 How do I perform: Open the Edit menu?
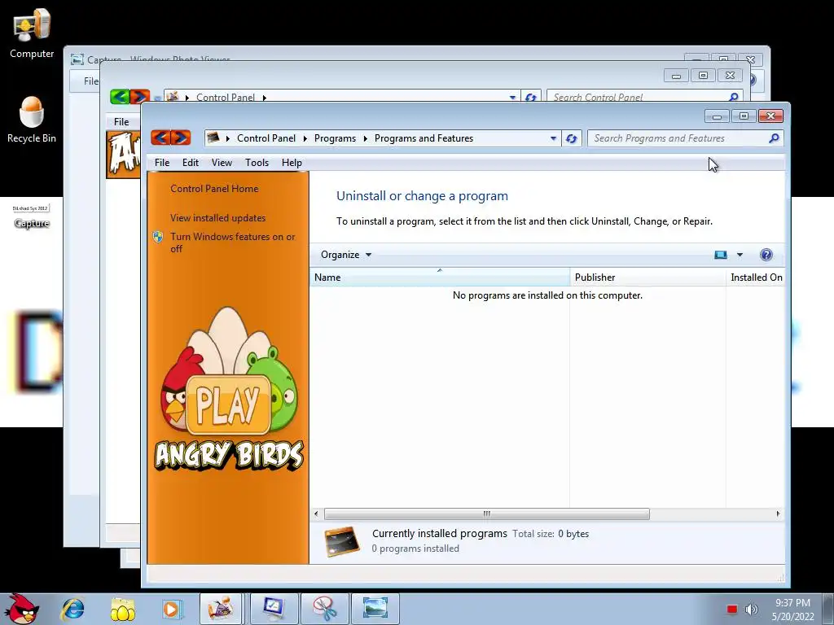pos(191,163)
